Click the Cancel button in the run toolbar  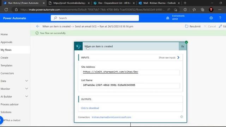click(x=210, y=26)
